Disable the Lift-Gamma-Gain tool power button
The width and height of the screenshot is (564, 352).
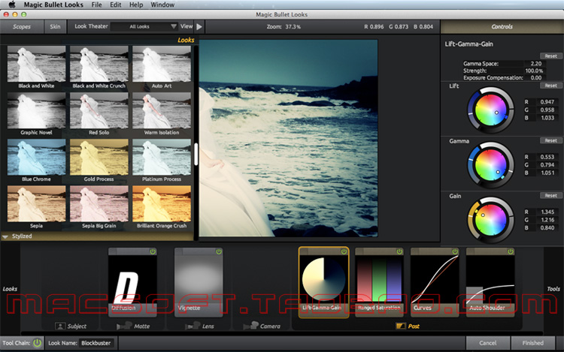pyautogui.click(x=344, y=251)
